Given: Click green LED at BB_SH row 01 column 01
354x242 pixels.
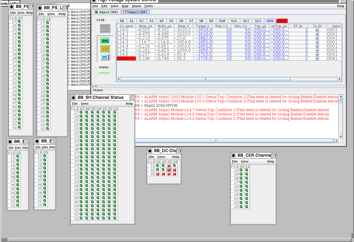Looking at the screenshot, I should tap(115, 218).
